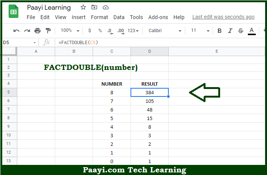Open the Help menu

(179, 17)
